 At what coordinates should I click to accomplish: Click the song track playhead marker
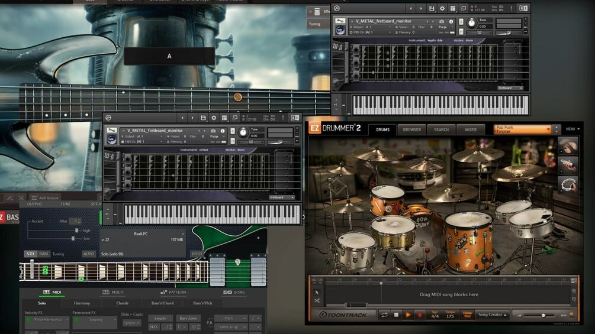point(381,283)
